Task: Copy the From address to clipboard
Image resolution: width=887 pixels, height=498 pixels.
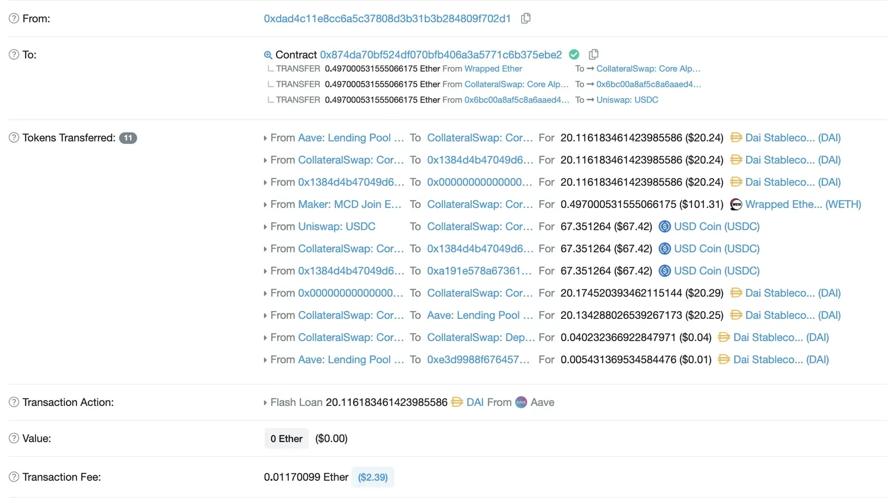Action: click(526, 18)
